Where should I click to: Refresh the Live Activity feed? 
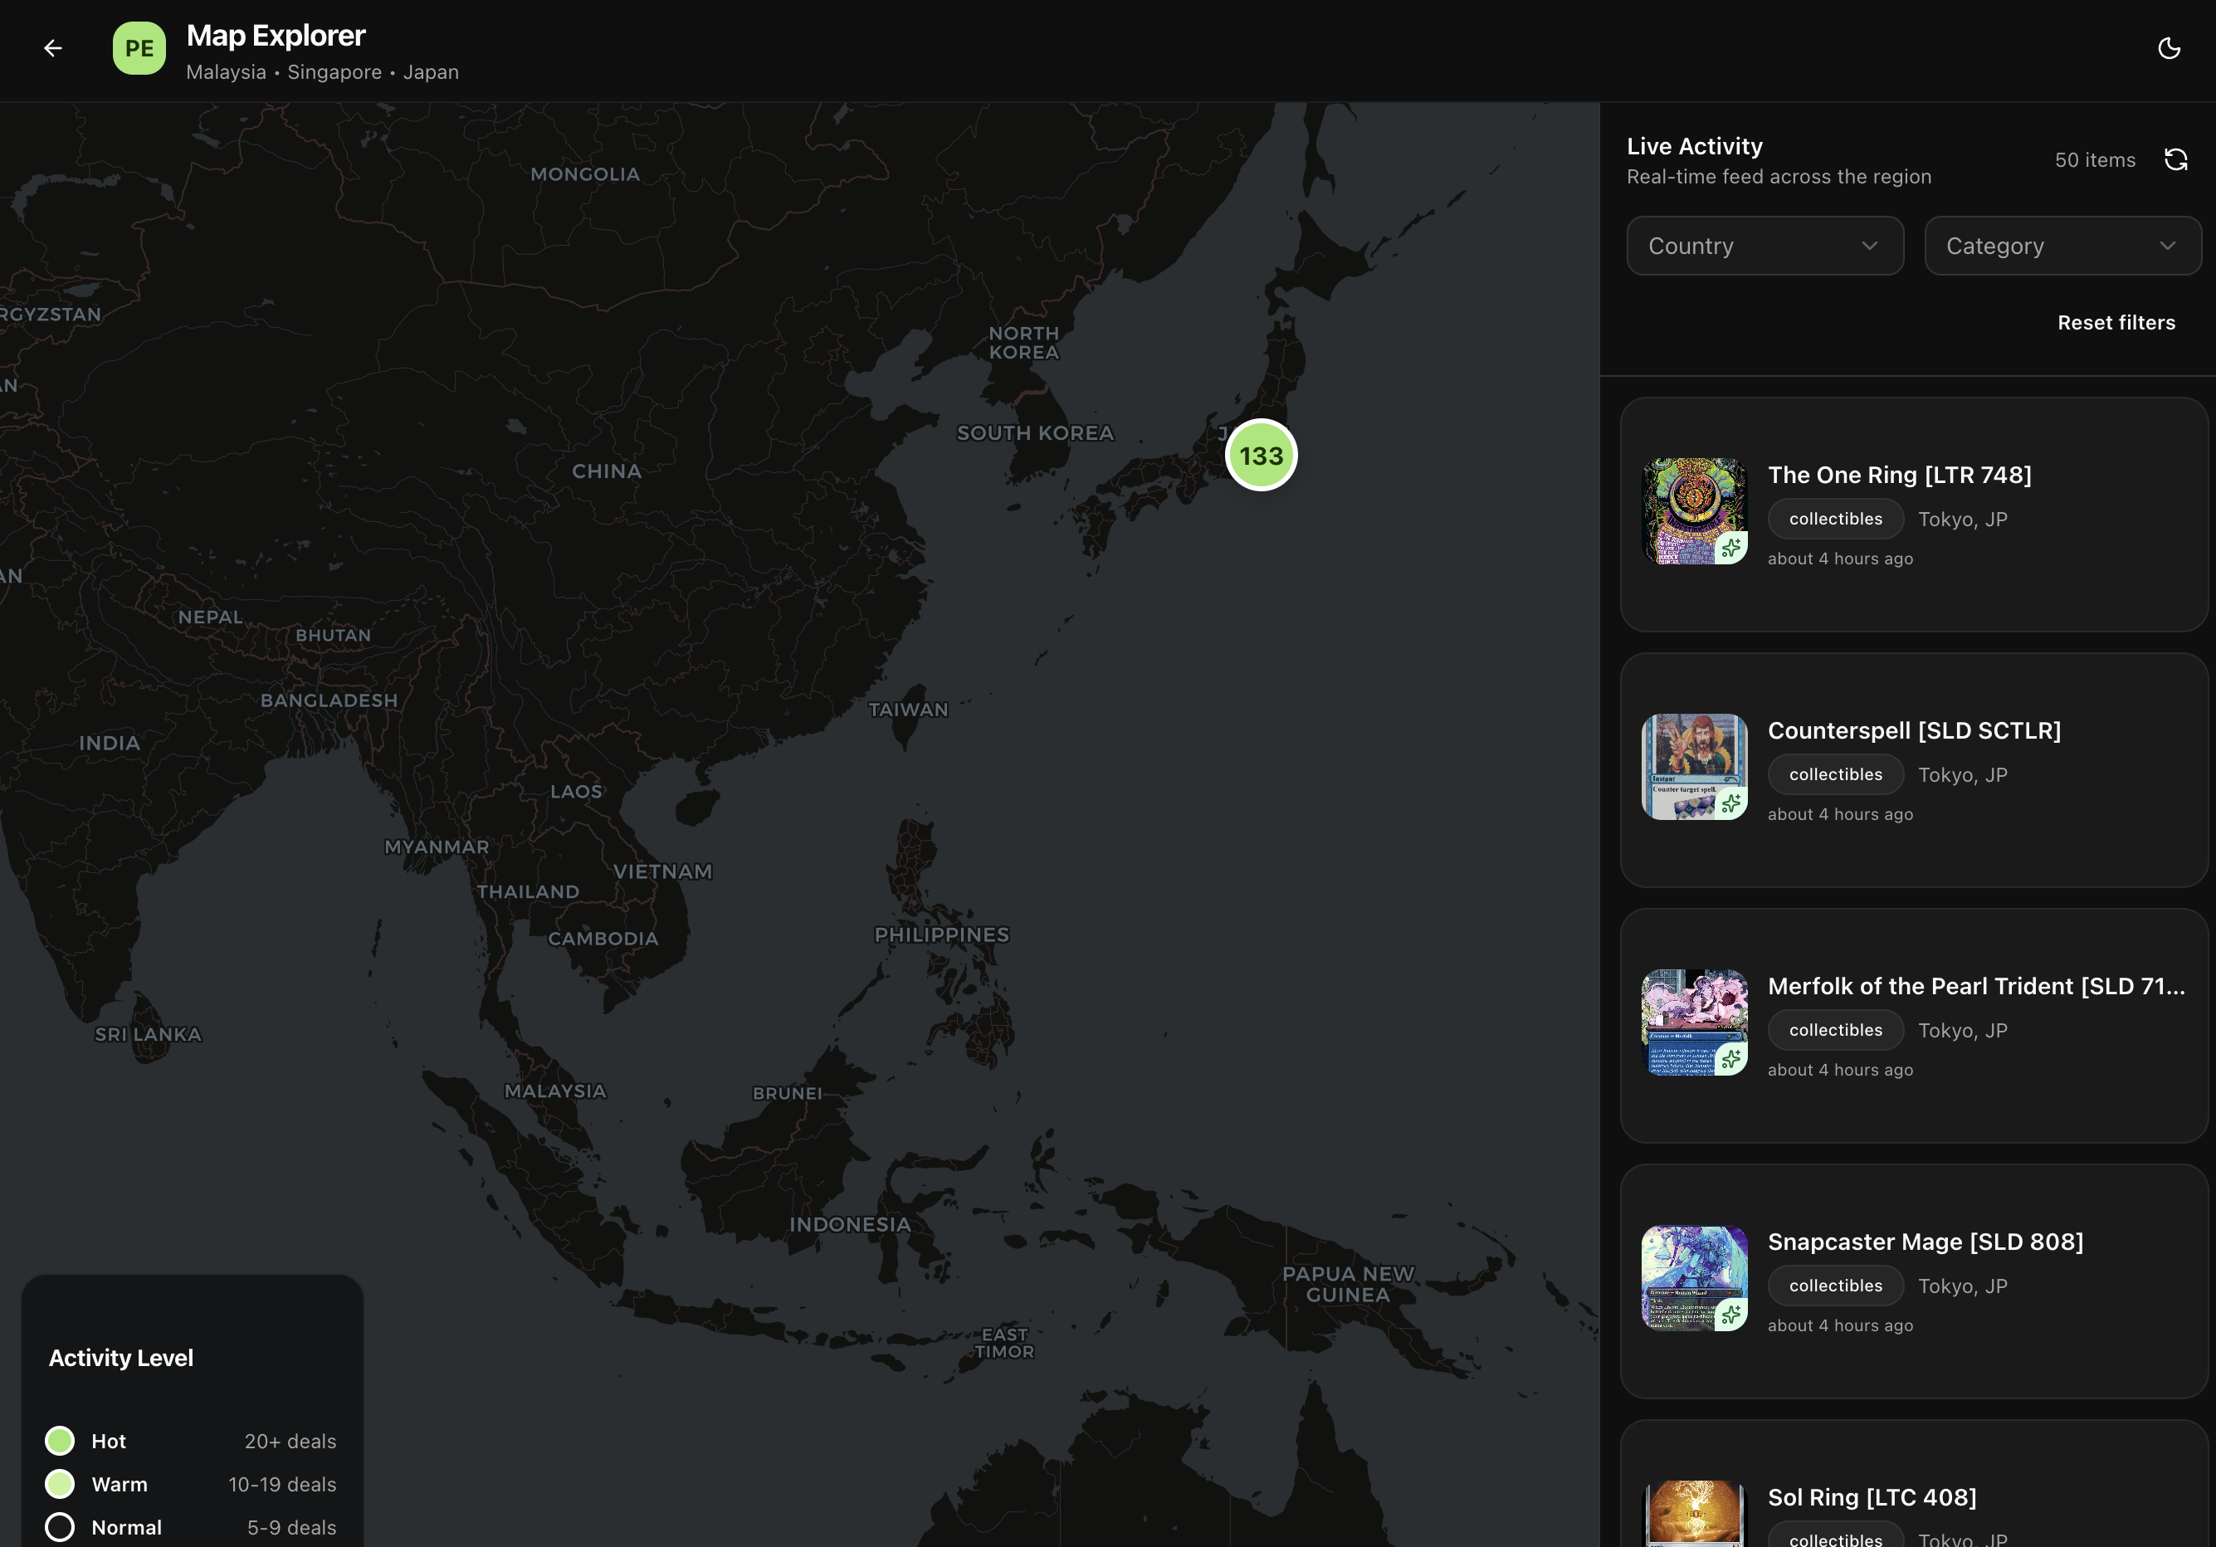tap(2175, 160)
